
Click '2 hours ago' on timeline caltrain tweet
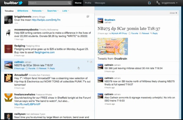coord(20,69)
